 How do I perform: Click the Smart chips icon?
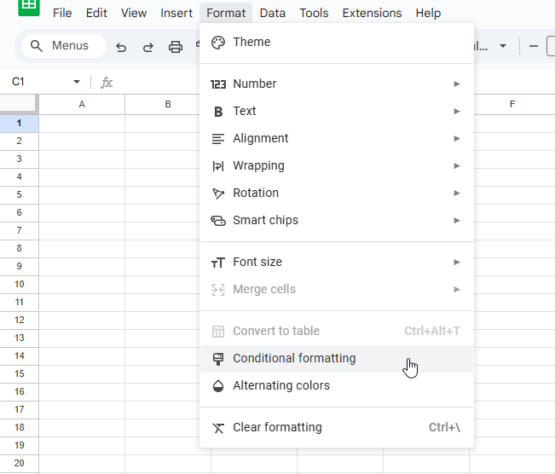coord(218,221)
